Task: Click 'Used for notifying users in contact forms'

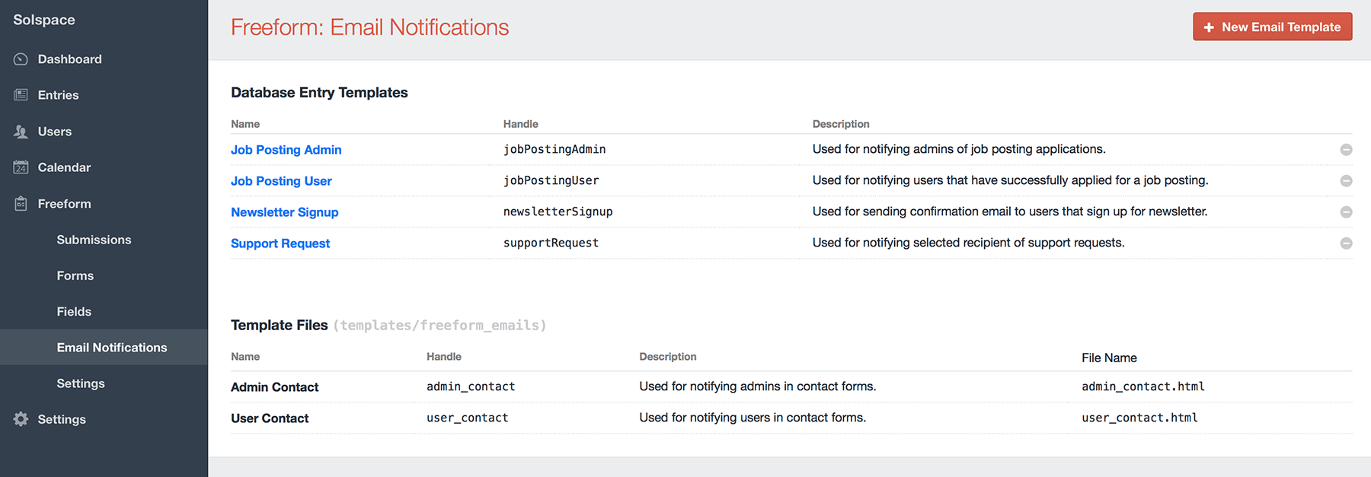Action: click(753, 418)
